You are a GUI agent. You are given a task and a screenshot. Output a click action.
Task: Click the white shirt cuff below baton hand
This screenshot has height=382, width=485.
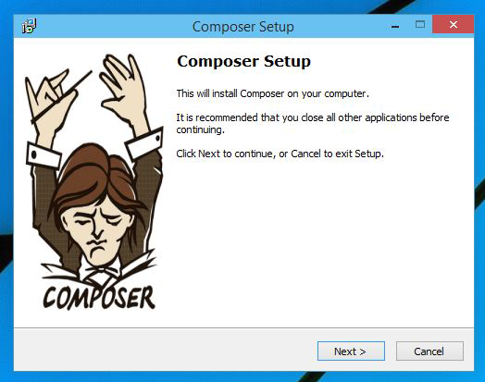tap(44, 155)
